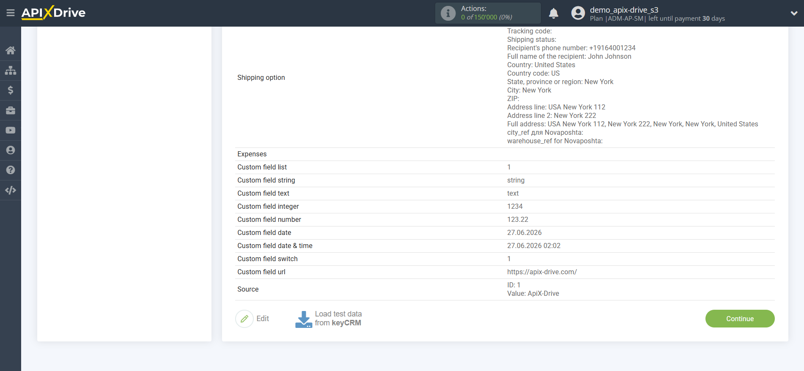The width and height of the screenshot is (804, 371).
Task: Open the YouTube video tutorials icon
Action: click(11, 130)
